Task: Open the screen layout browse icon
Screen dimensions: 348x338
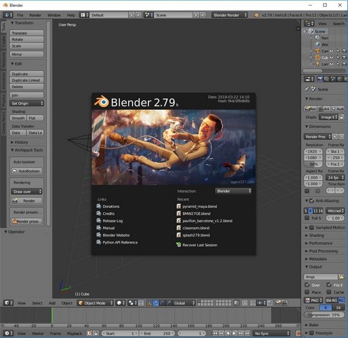Action: coord(84,15)
